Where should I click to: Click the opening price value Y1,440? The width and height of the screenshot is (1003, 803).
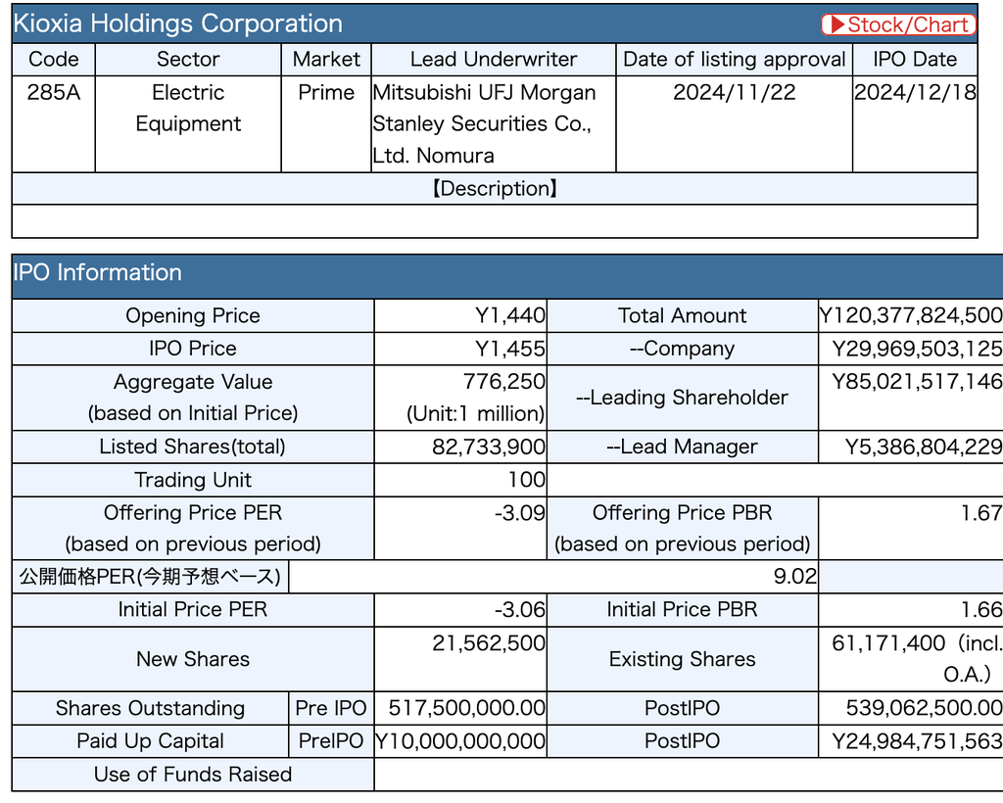coord(509,316)
